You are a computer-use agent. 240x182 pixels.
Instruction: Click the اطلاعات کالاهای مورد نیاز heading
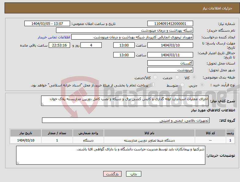click(x=213, y=110)
